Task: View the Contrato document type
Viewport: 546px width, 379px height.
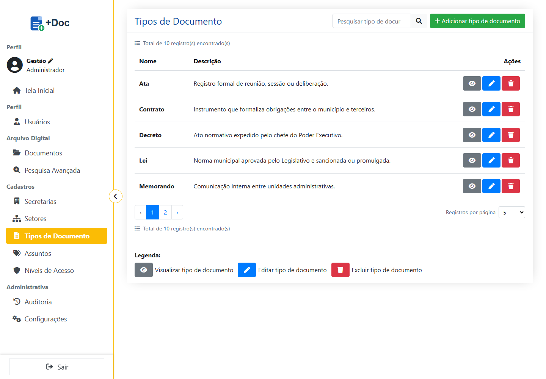Action: [472, 109]
